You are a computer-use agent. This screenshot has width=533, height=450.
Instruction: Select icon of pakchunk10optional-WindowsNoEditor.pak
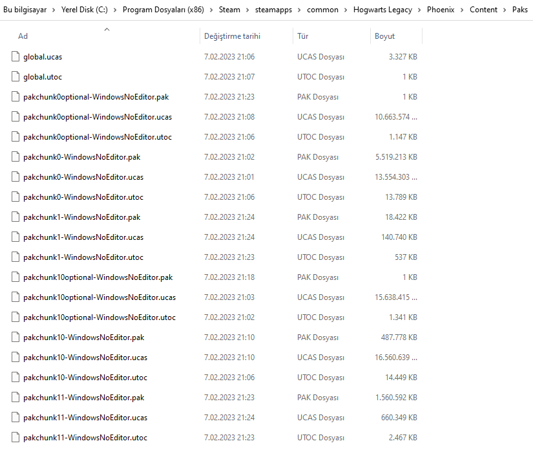pyautogui.click(x=16, y=277)
